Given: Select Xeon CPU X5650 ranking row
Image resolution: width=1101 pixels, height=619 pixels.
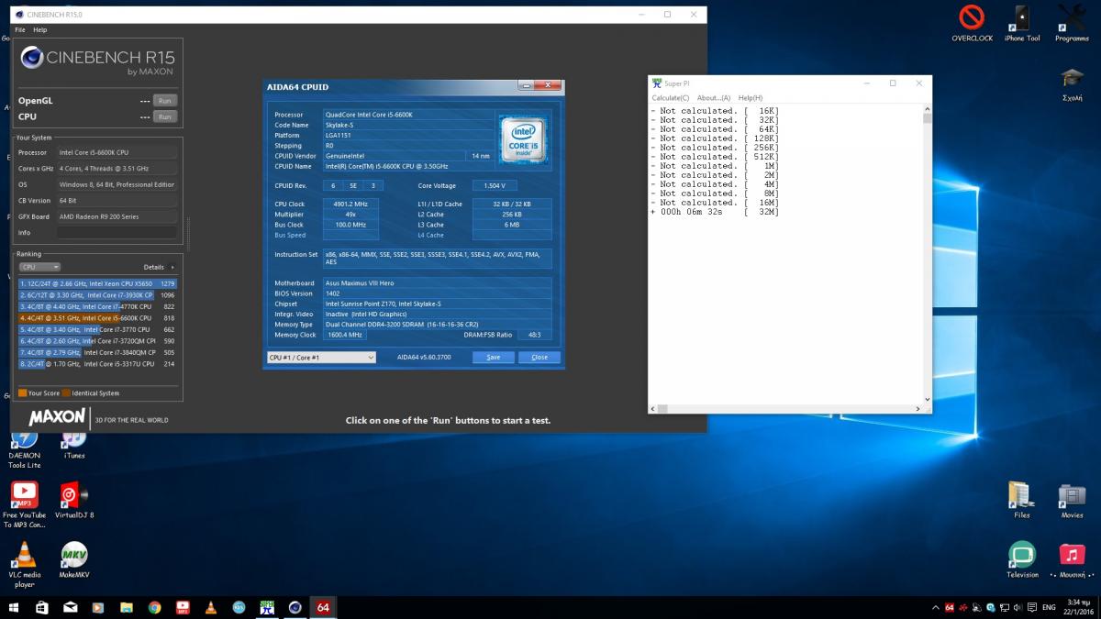Looking at the screenshot, I should point(97,284).
